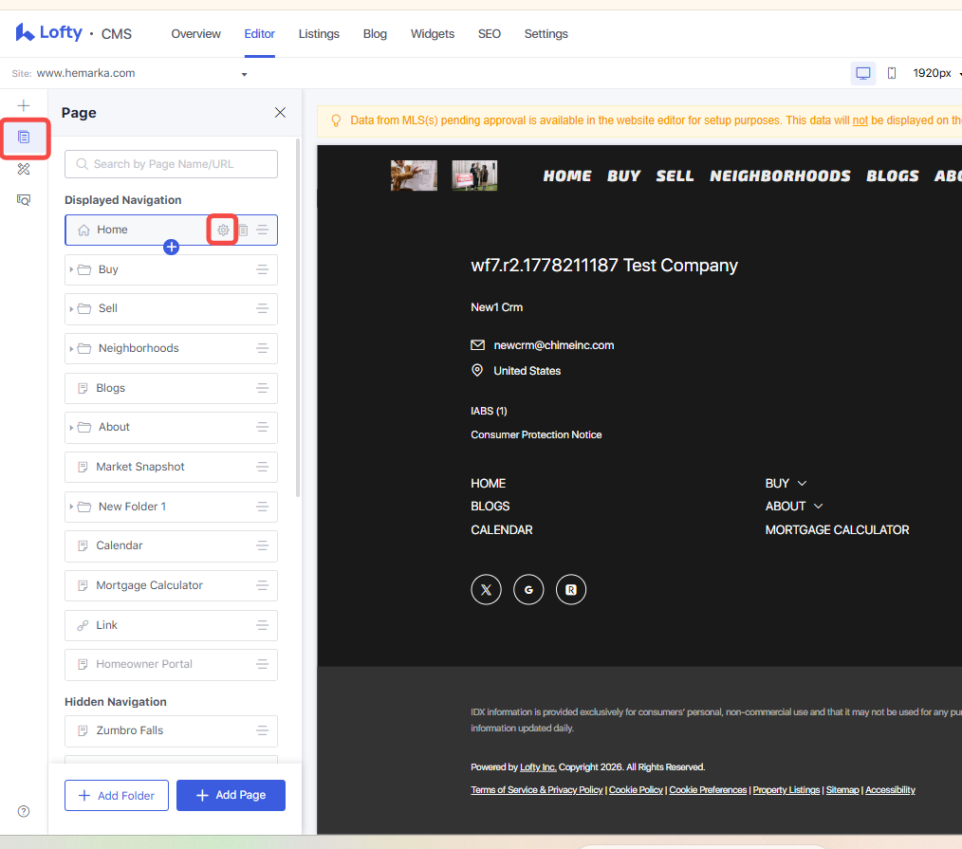The image size is (962, 849).
Task: Click the help question mark icon
Action: tap(24, 811)
